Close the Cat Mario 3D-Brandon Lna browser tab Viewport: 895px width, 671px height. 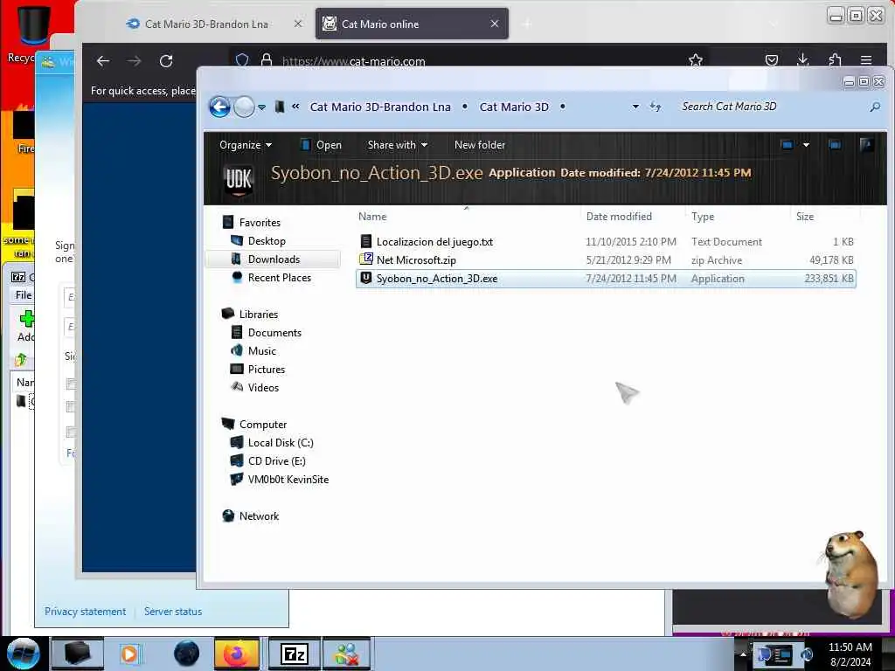298,24
